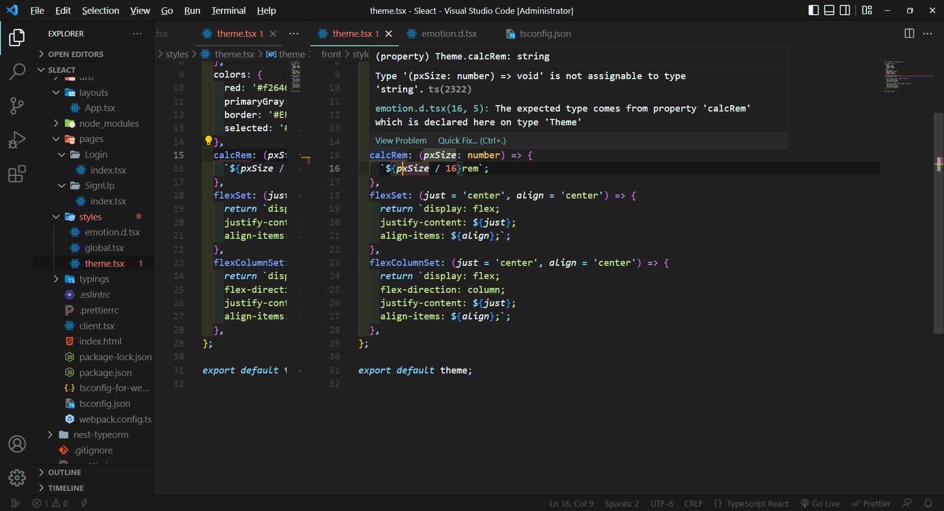Toggle the bottom panel
The width and height of the screenshot is (944, 511).
point(829,10)
